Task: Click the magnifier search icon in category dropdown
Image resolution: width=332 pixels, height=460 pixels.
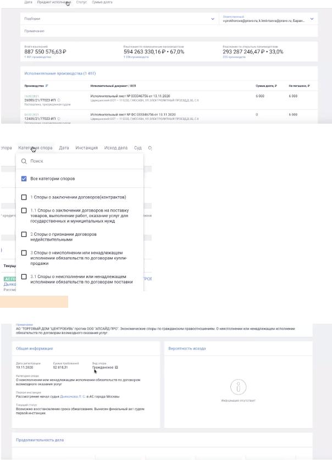Action: pyautogui.click(x=24, y=161)
